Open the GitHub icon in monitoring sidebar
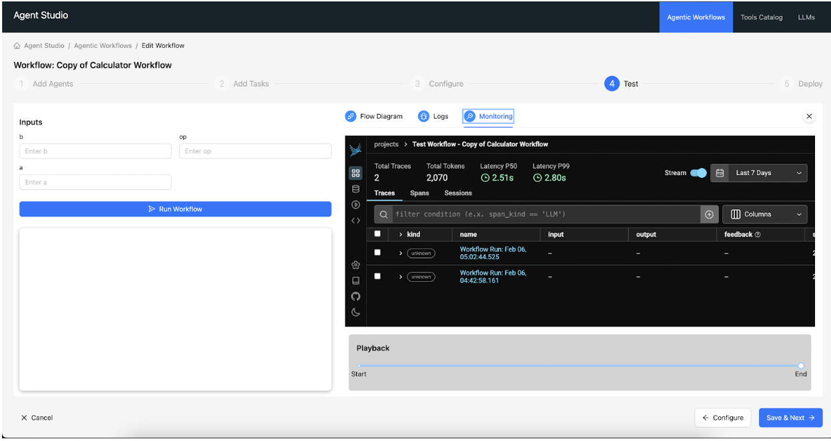 (x=355, y=296)
